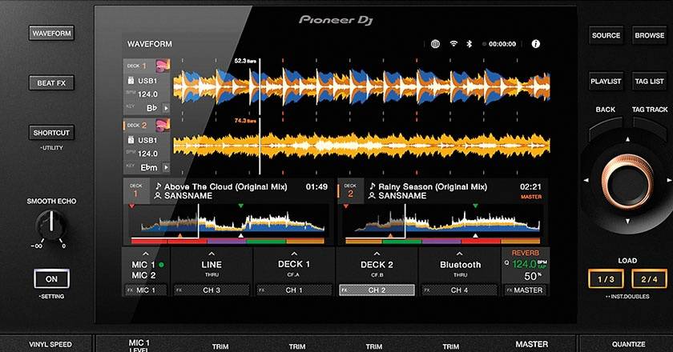Tap the Bluetooth icon in the status bar
This screenshot has width=673, height=352.
pos(469,44)
